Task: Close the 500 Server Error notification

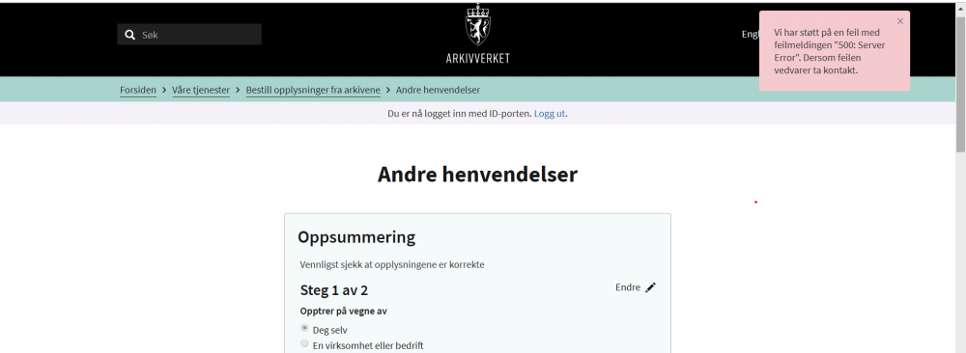Action: click(x=900, y=21)
